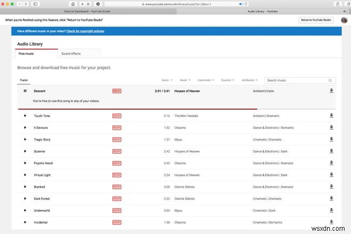The width and height of the screenshot is (351, 234).
Task: Reload the page in Safari
Action: (x=246, y=4)
